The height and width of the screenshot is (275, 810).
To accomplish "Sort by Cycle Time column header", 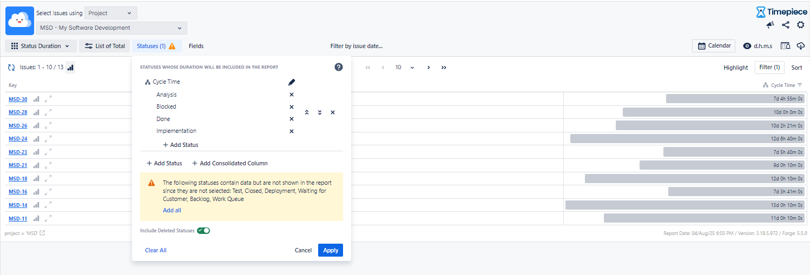I will 782,85.
